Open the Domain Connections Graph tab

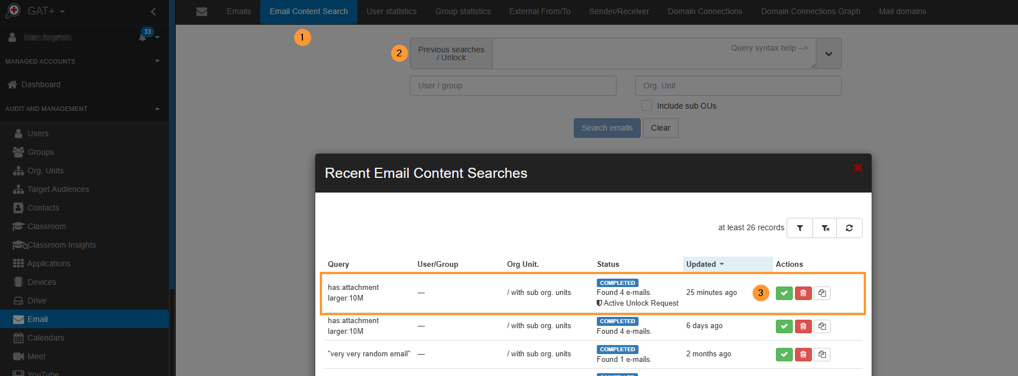point(810,11)
